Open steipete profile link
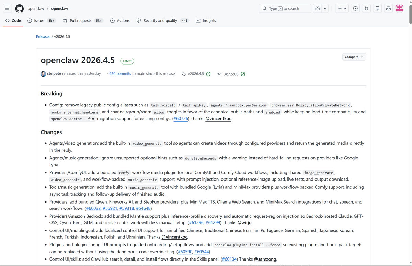 pyautogui.click(x=54, y=74)
